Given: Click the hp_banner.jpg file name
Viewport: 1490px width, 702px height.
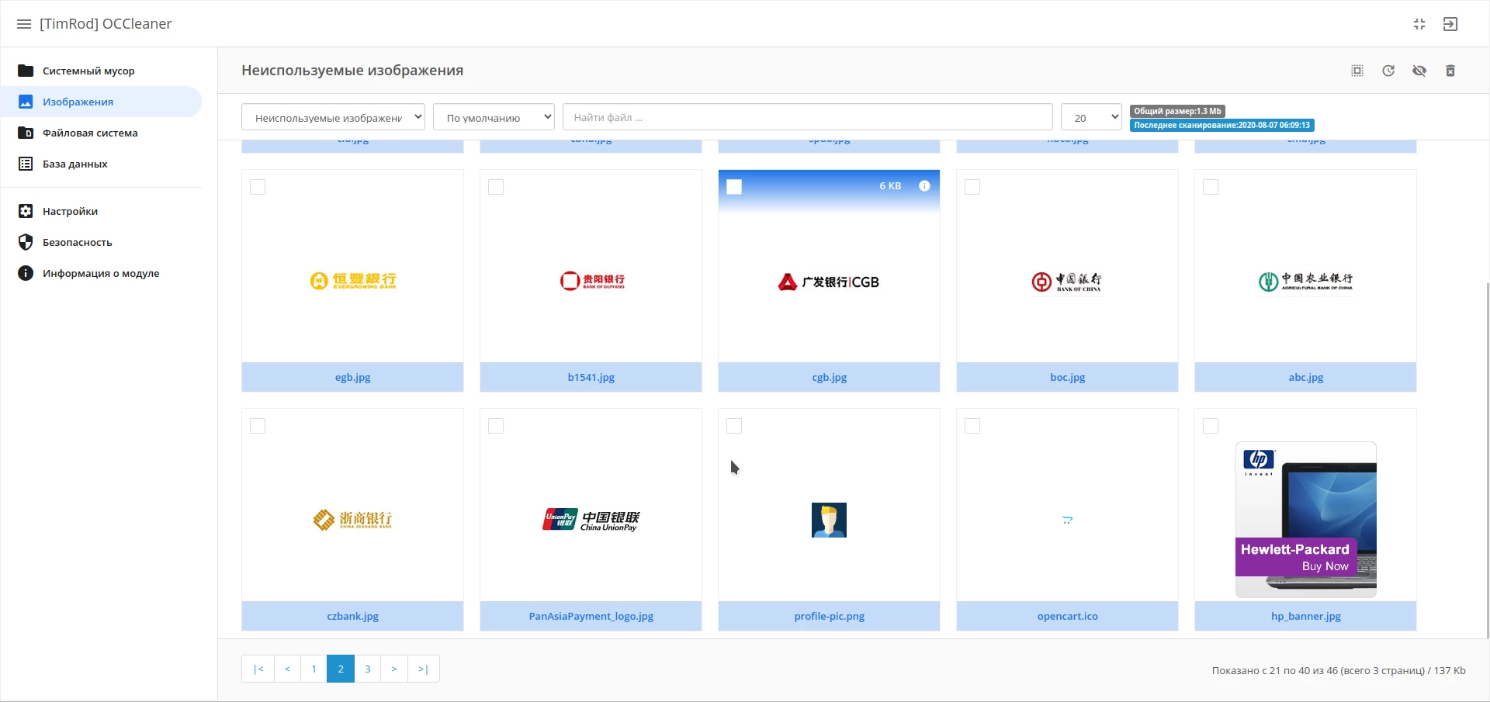Looking at the screenshot, I should 1305,616.
